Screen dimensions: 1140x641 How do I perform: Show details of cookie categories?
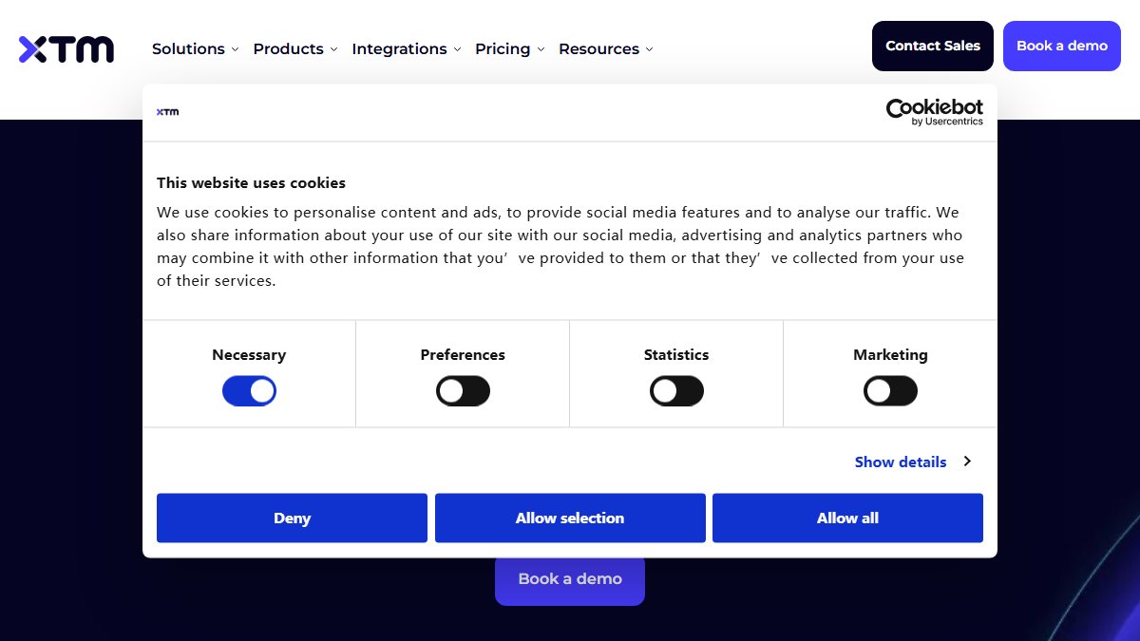point(912,462)
